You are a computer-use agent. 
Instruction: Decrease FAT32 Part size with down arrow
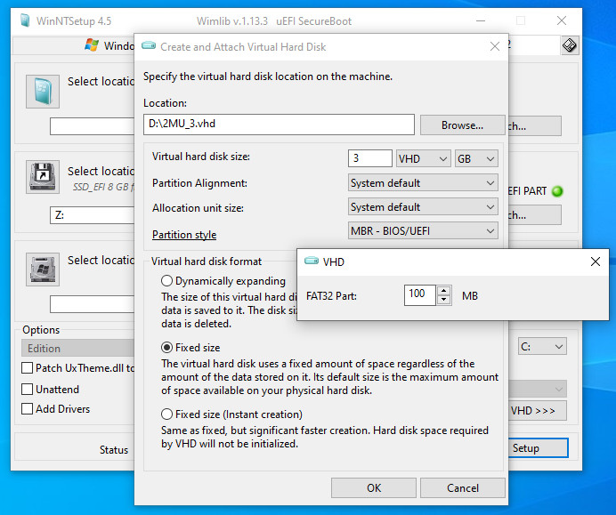pyautogui.click(x=443, y=300)
